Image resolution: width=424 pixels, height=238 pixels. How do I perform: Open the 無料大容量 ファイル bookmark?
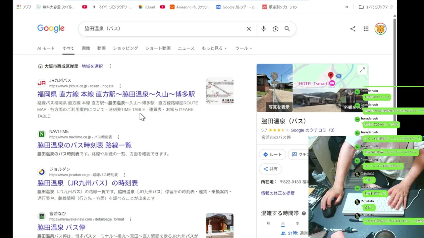pyautogui.click(x=55, y=7)
